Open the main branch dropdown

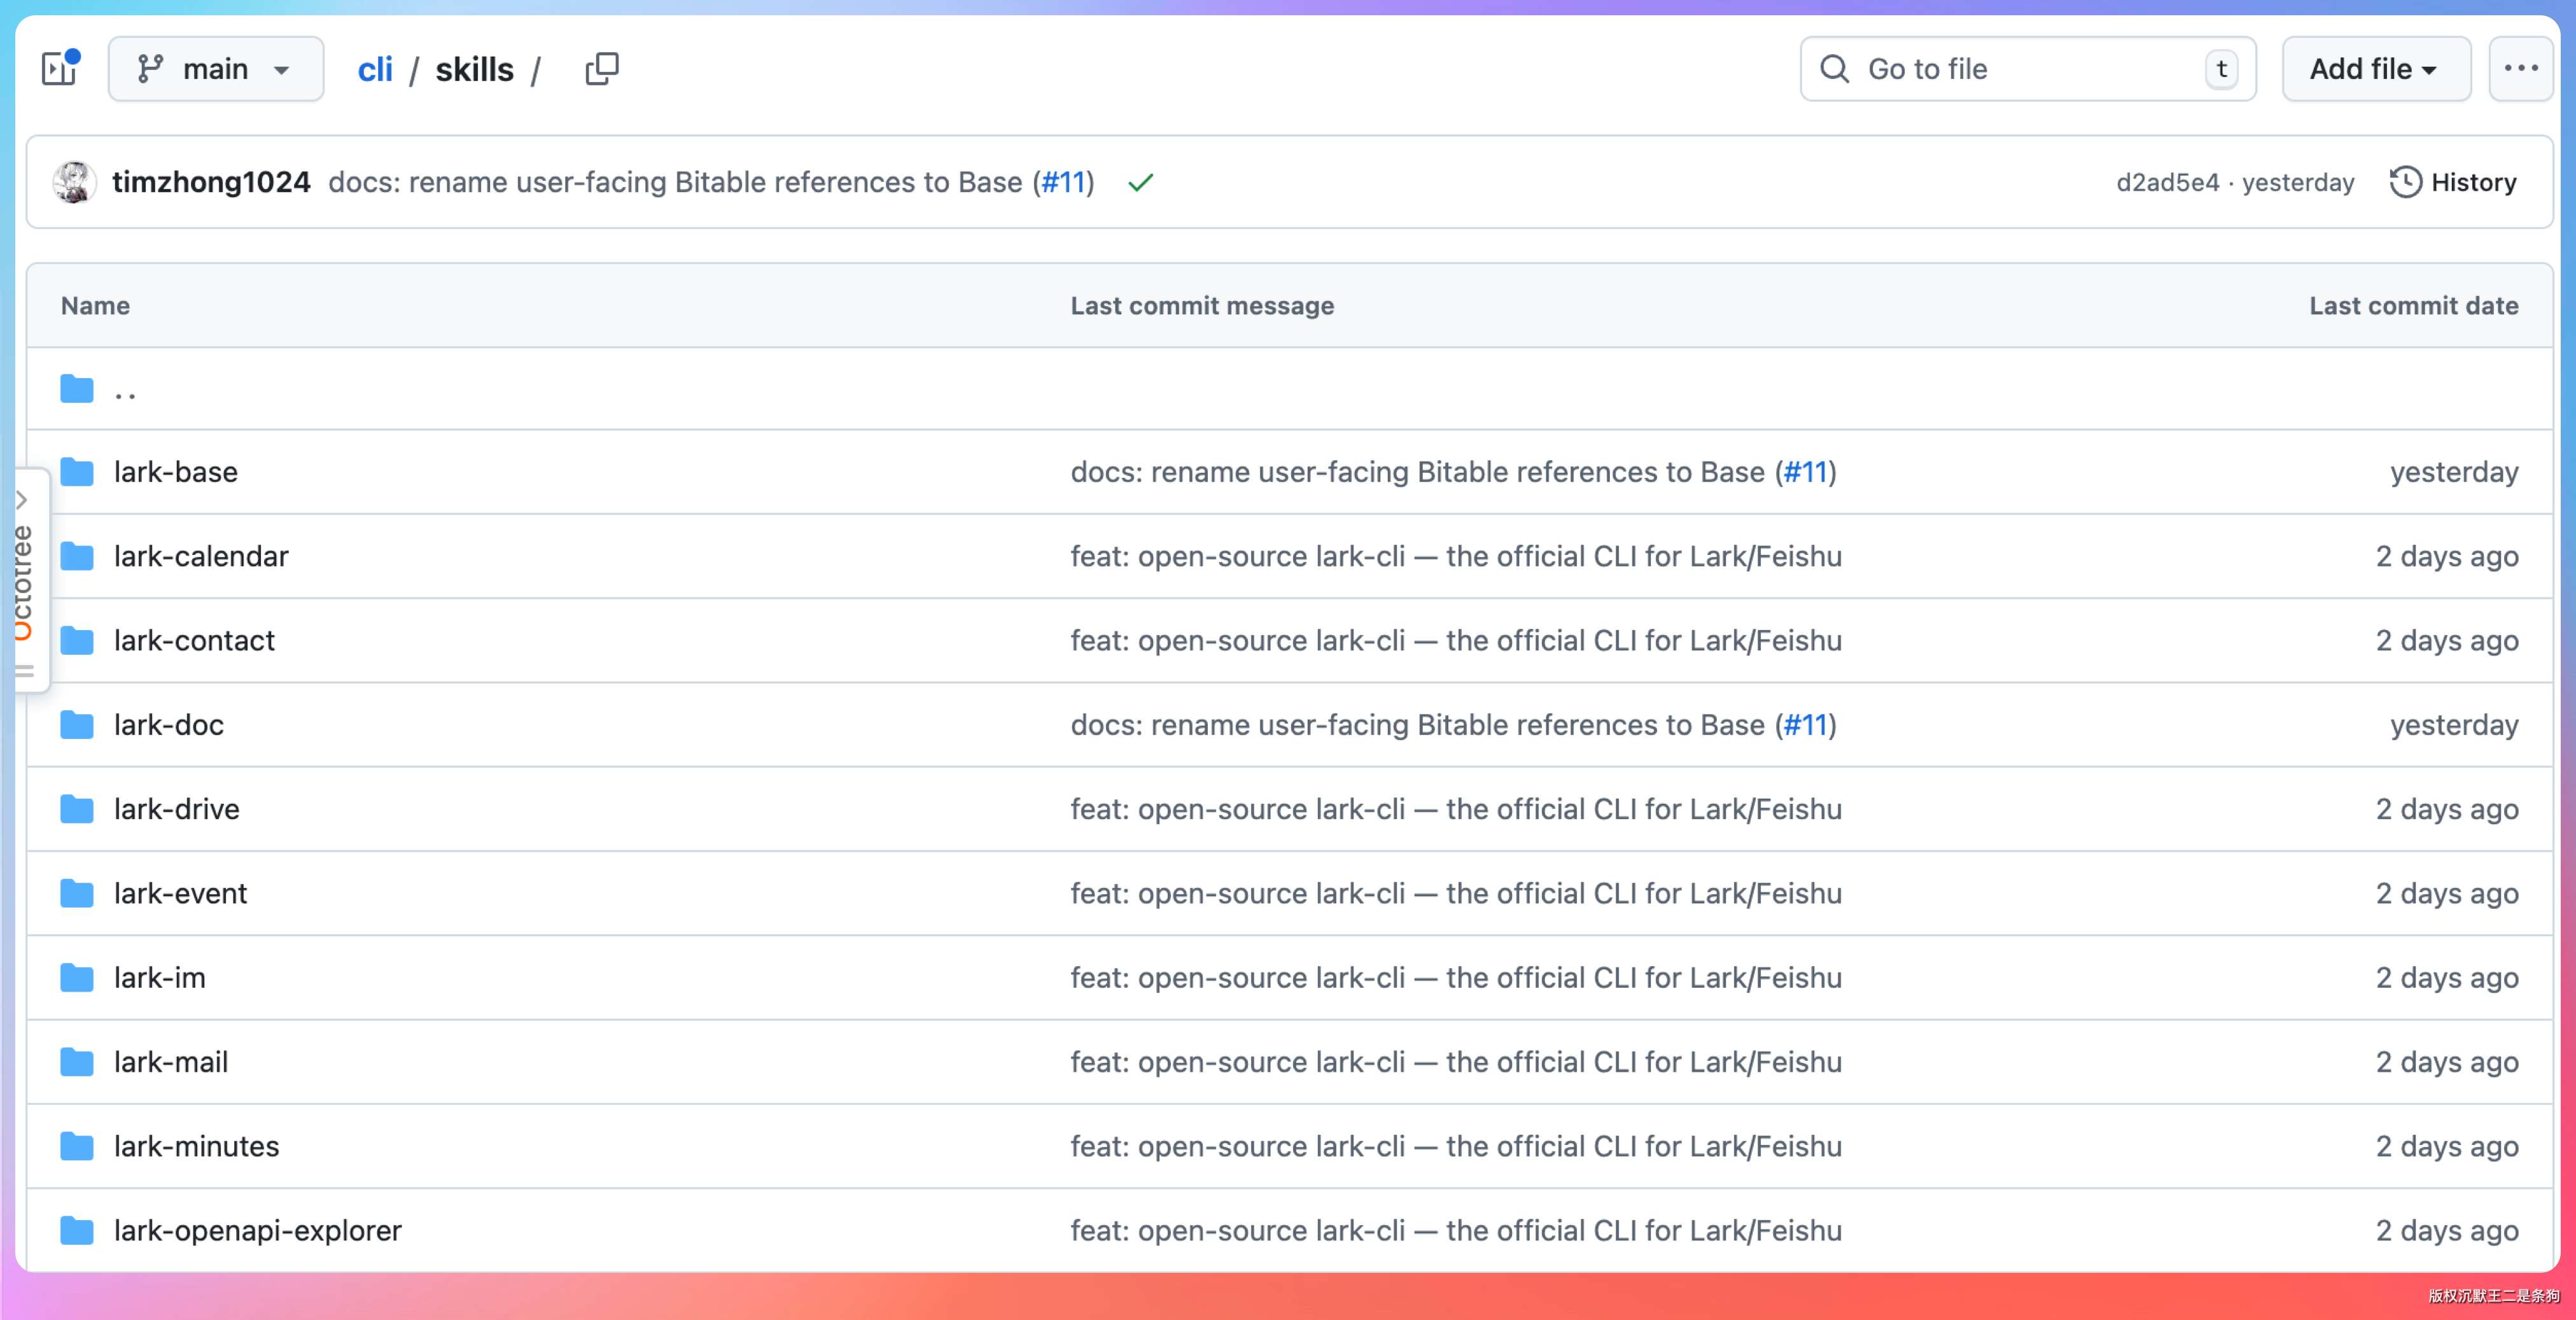tap(215, 69)
